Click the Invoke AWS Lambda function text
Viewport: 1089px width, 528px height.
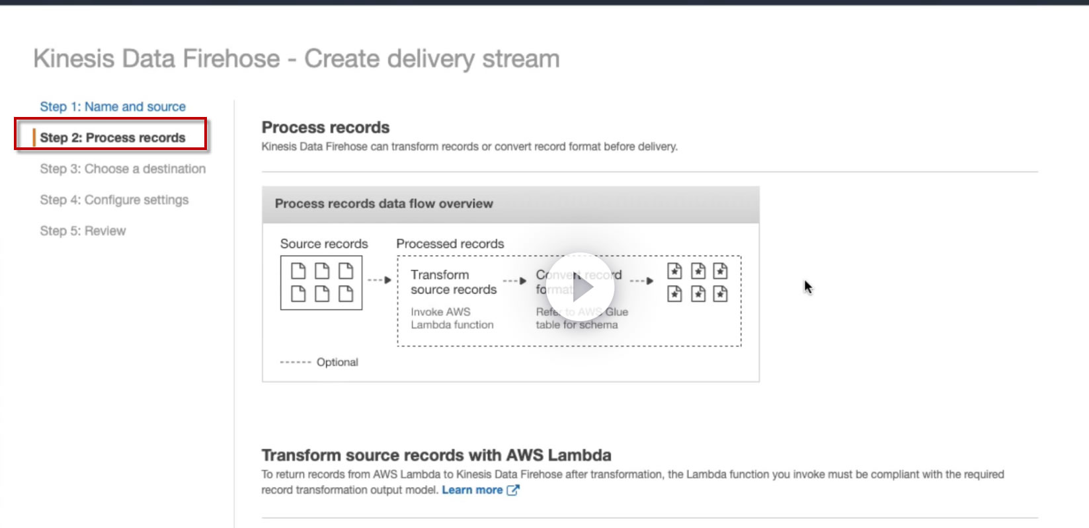click(452, 318)
